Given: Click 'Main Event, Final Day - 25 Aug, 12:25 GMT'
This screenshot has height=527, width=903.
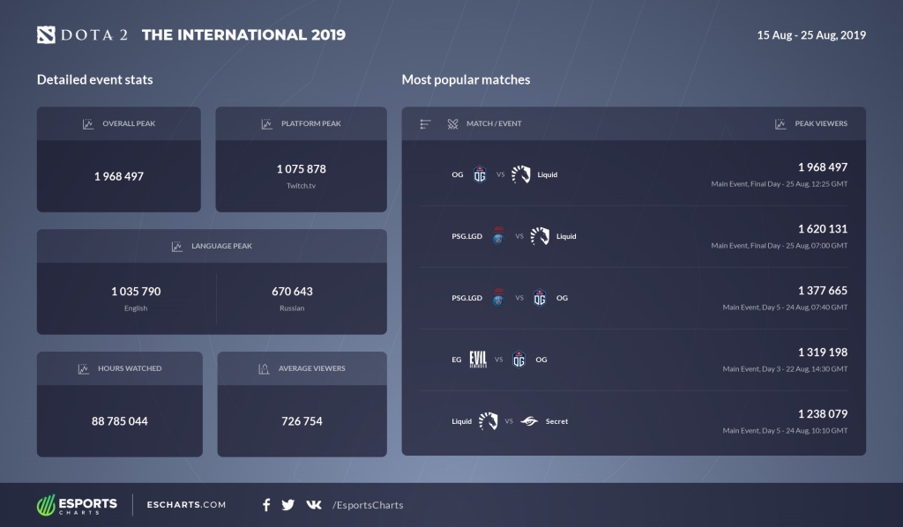Looking at the screenshot, I should tap(780, 184).
